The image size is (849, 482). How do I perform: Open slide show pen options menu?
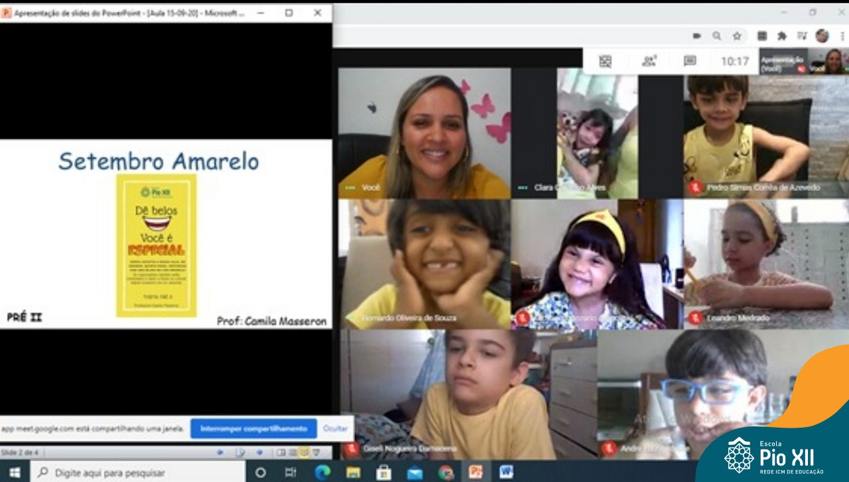240,453
